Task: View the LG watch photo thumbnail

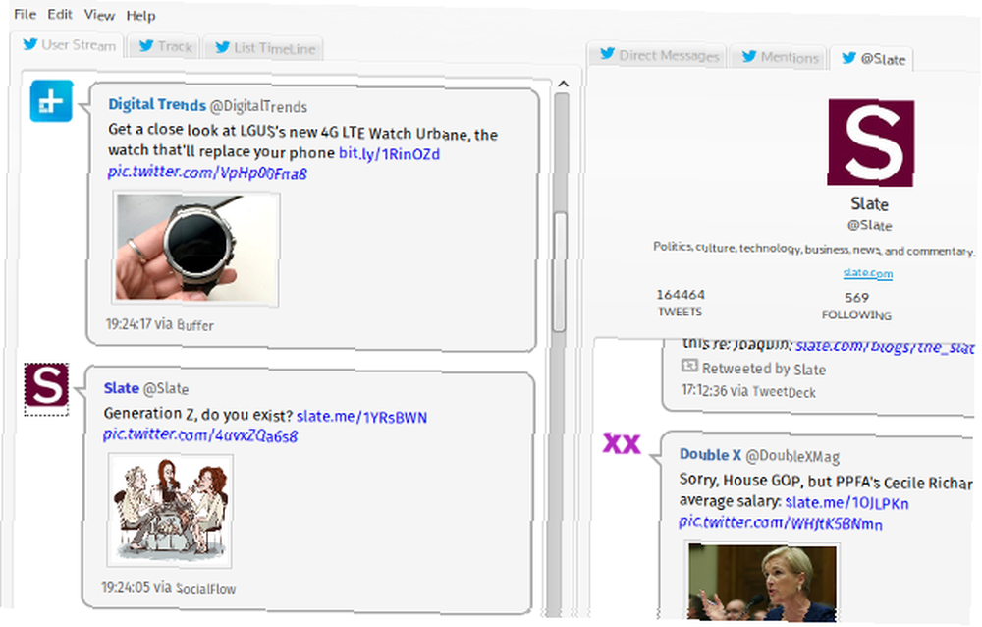Action: click(x=196, y=250)
